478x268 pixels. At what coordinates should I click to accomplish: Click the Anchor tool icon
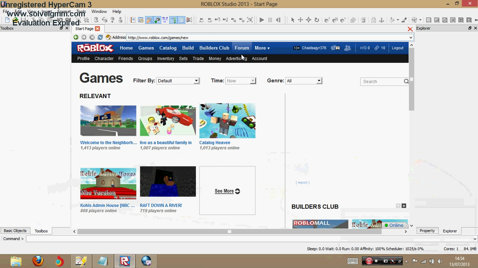[382, 20]
